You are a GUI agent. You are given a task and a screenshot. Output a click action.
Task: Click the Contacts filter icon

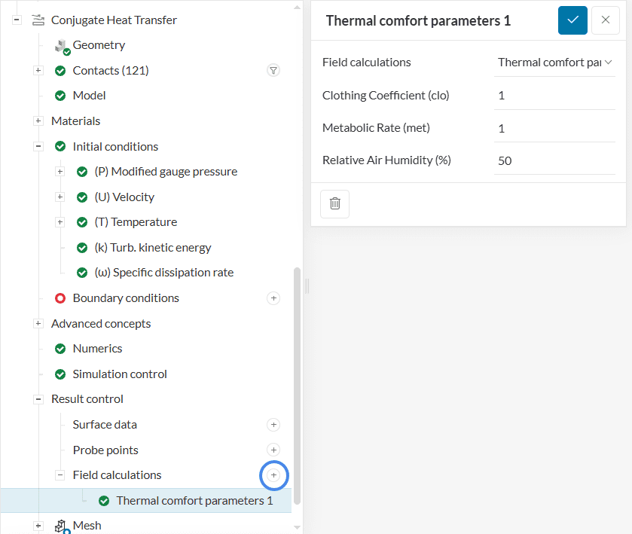pos(273,71)
